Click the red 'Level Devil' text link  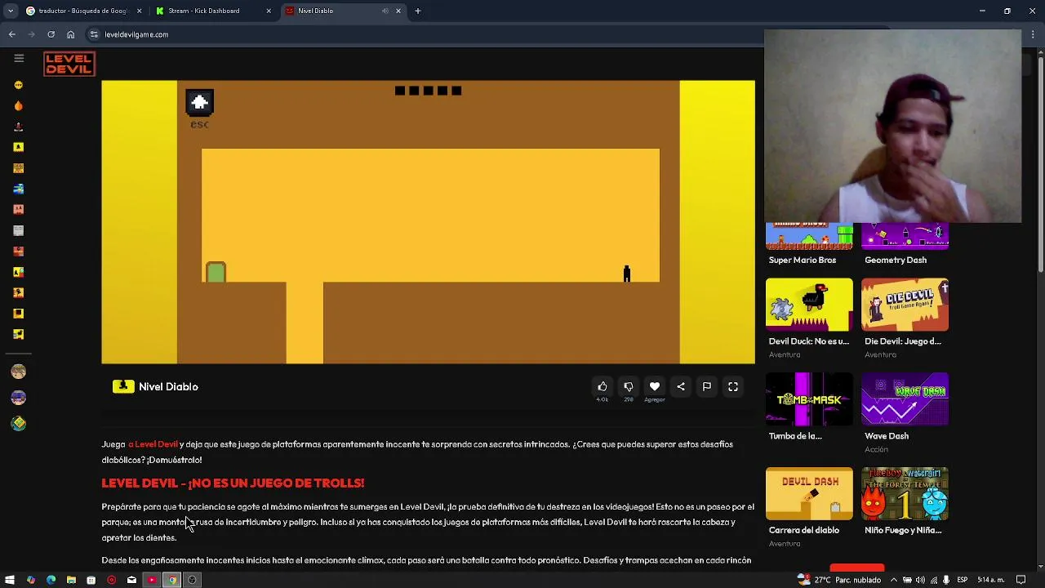pos(153,444)
